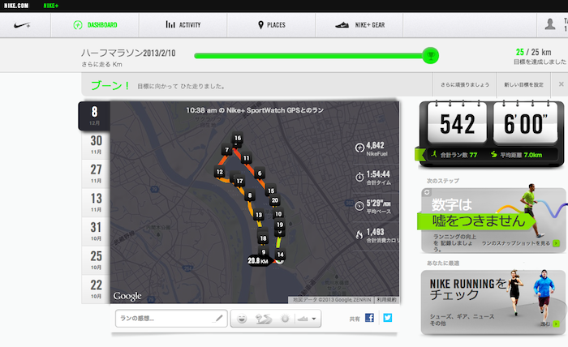The height and width of the screenshot is (347, 568).
Task: Open the NIKE RUNNING をチェック promo card
Action: tap(493, 302)
